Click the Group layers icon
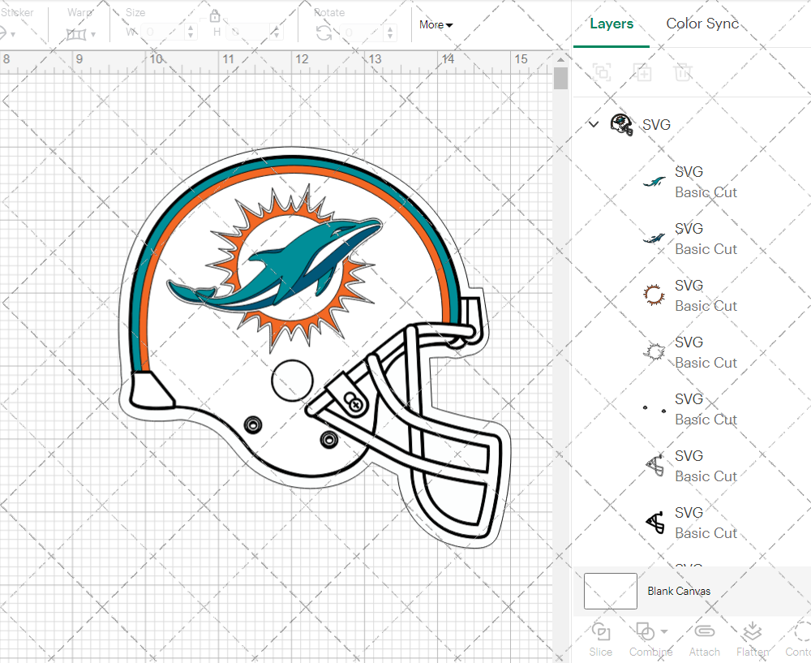The width and height of the screenshot is (811, 663). click(602, 73)
